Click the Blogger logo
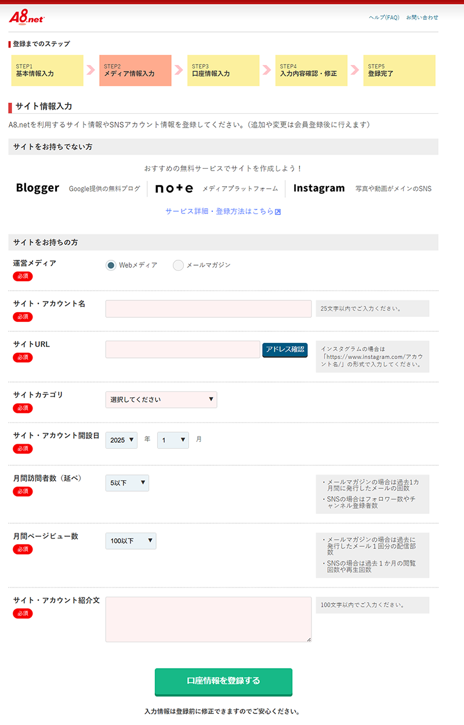The height and width of the screenshot is (725, 464). [x=38, y=188]
